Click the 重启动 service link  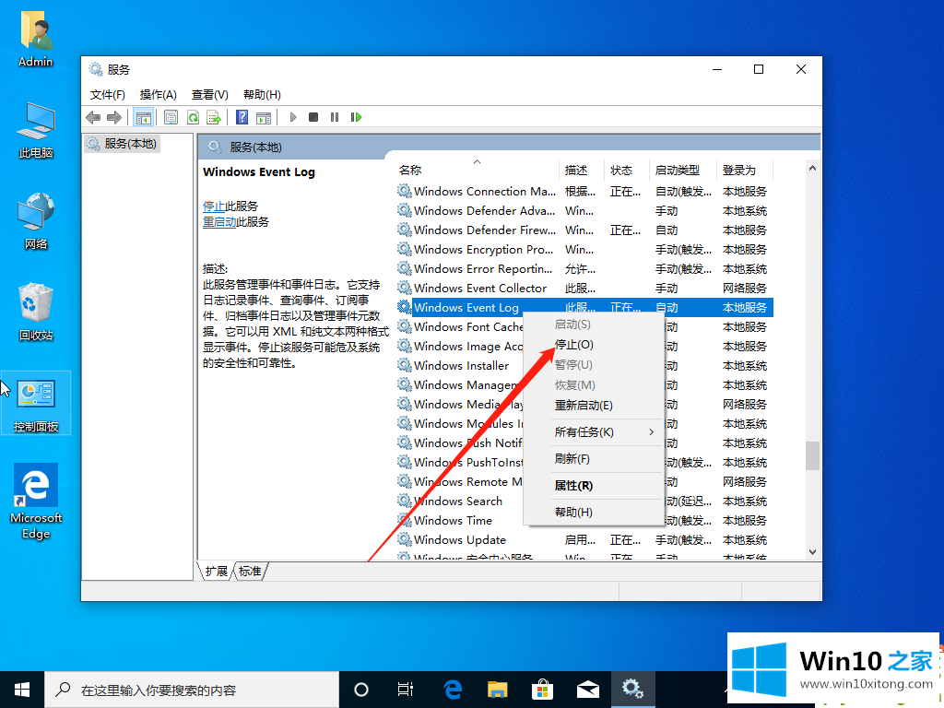(219, 222)
